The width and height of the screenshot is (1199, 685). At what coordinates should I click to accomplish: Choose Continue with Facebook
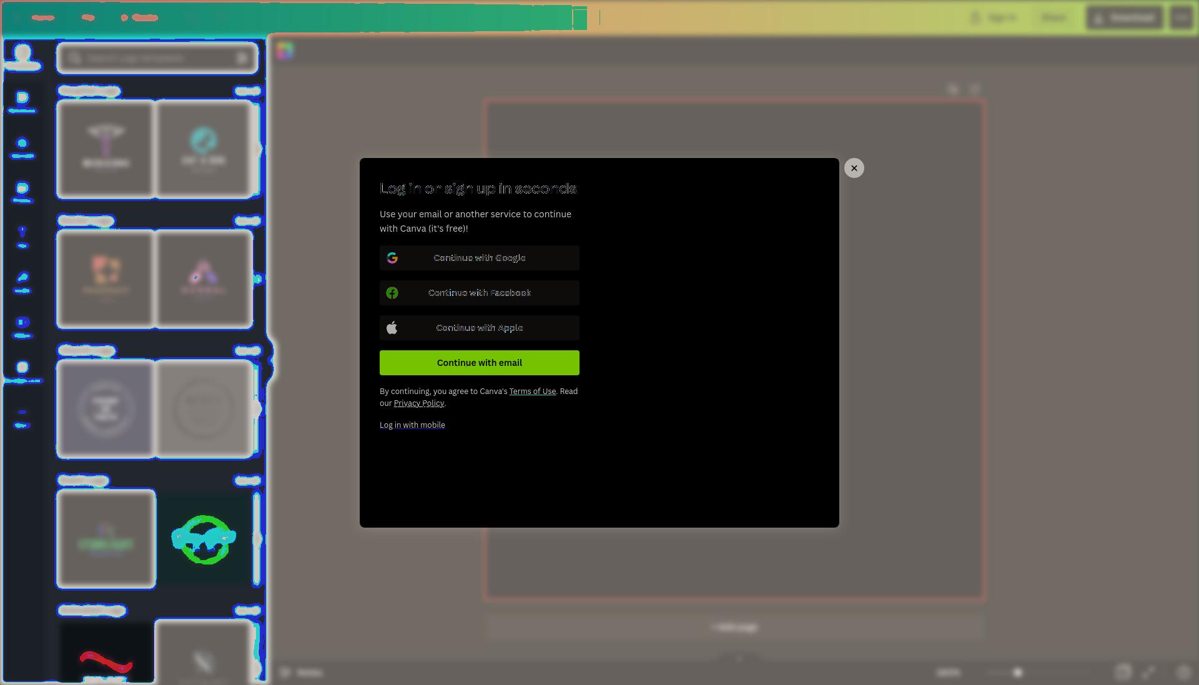(x=479, y=293)
